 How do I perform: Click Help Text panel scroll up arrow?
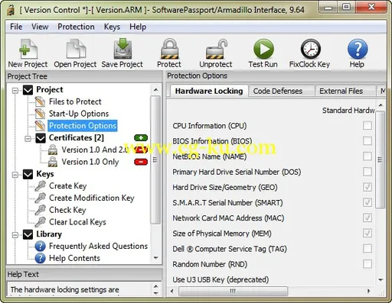155,286
